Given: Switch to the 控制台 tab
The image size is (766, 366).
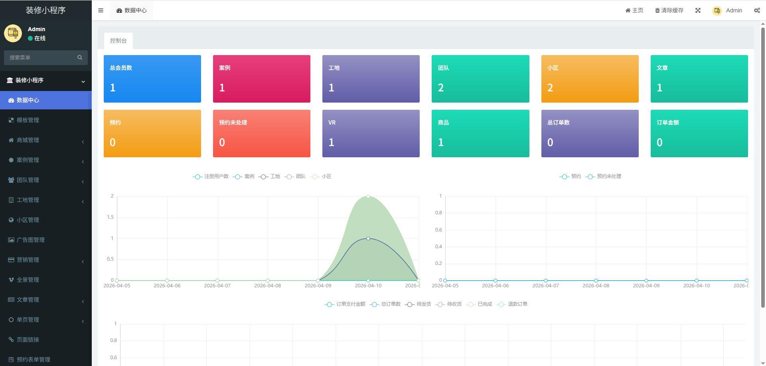Looking at the screenshot, I should click(x=118, y=41).
